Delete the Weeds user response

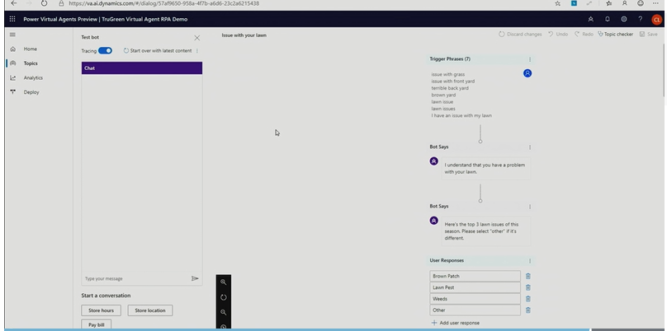coord(528,299)
